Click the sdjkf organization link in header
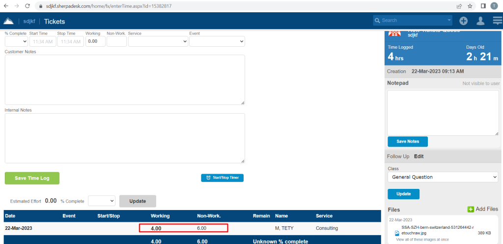 [x=29, y=22]
